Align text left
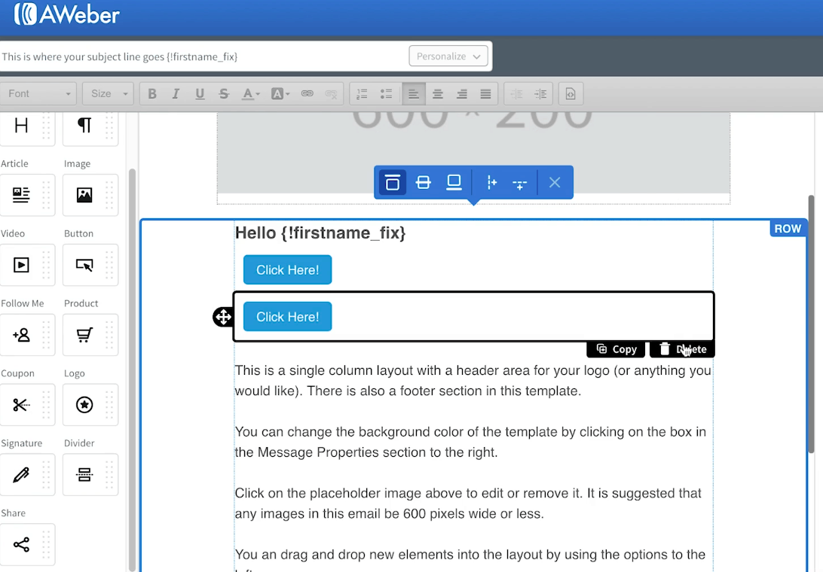 coord(414,94)
